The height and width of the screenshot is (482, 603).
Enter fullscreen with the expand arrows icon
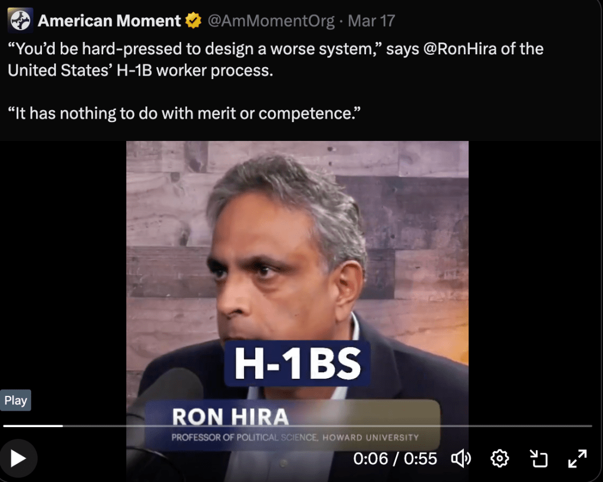point(577,458)
